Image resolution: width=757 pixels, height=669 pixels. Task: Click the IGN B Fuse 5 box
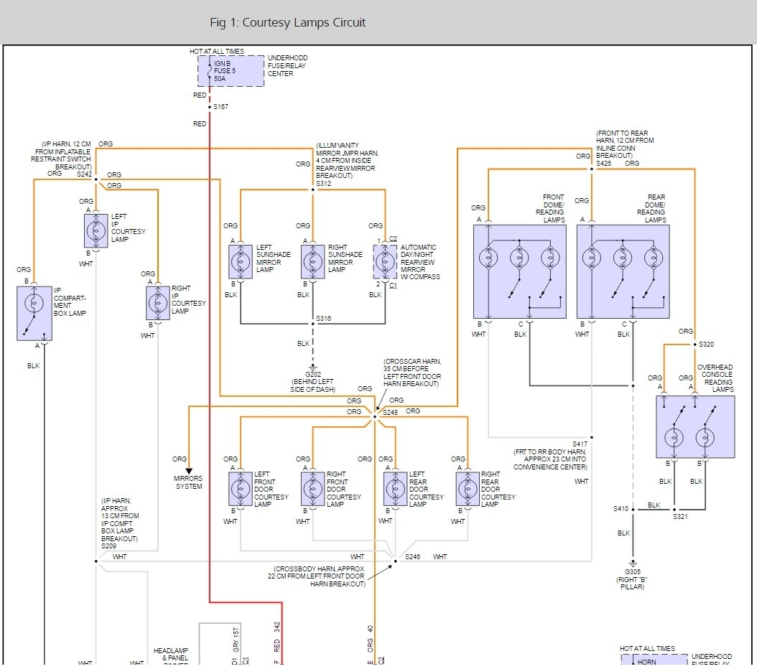(231, 71)
